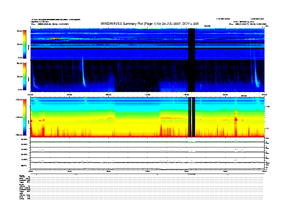Screen dimensions: 285x220
Task: Click the 12:00 tick label below RAD1
Action: click(x=148, y=95)
